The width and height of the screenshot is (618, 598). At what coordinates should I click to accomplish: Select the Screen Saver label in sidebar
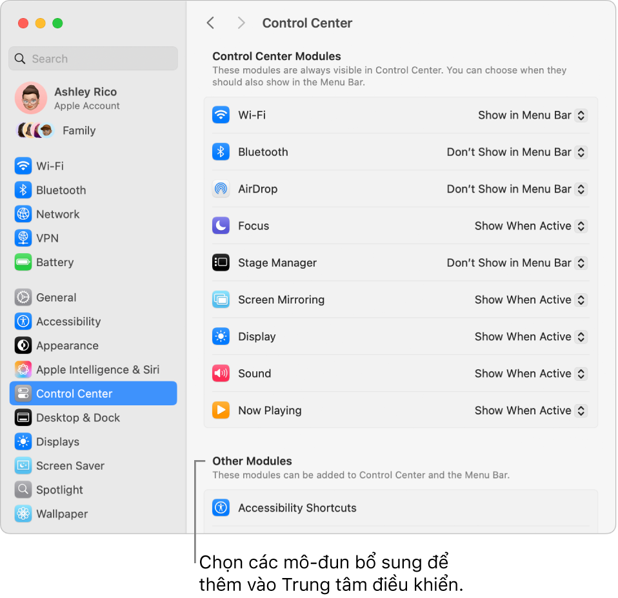[x=70, y=466]
